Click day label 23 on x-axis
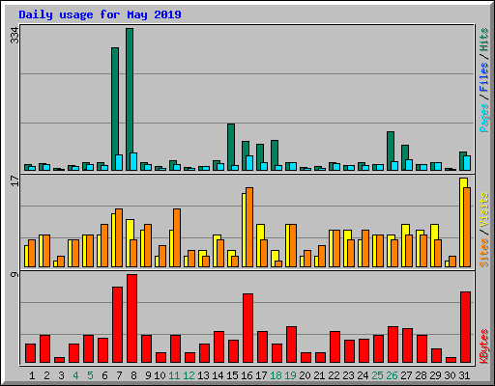 click(348, 375)
